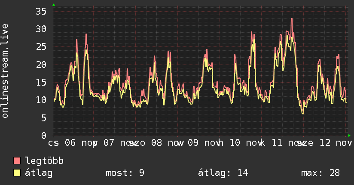Click the 'most: 9' current value

[125, 173]
